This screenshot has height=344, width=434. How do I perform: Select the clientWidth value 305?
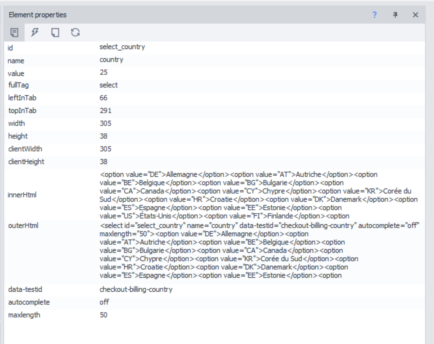pos(106,149)
